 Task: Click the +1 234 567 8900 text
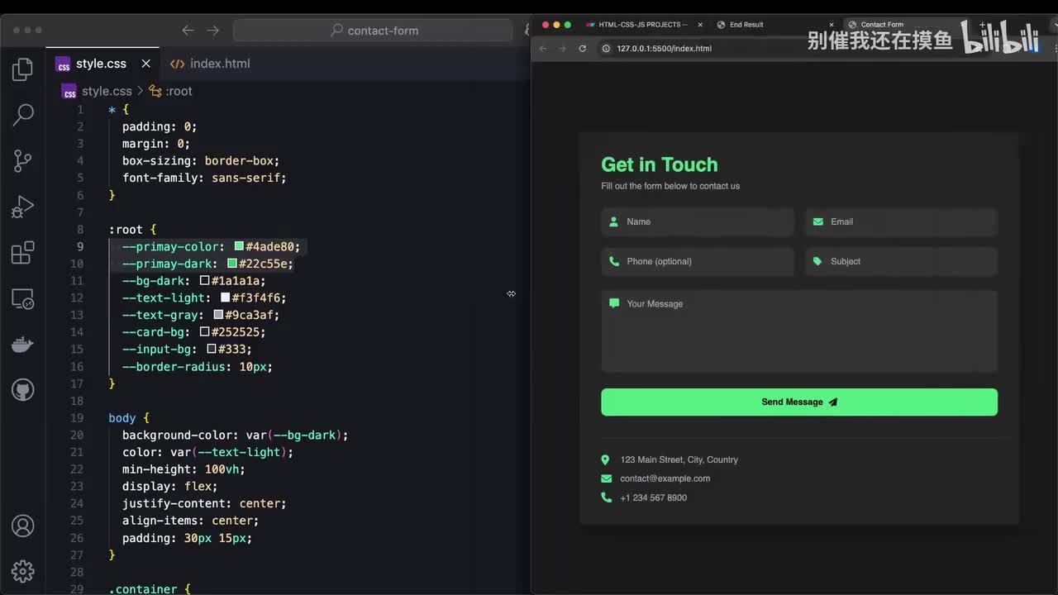pos(654,497)
